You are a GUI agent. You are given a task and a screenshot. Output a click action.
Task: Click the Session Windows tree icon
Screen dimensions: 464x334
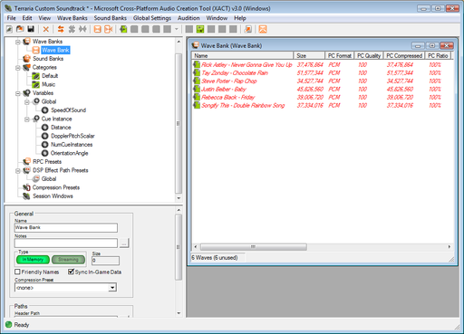[27, 196]
